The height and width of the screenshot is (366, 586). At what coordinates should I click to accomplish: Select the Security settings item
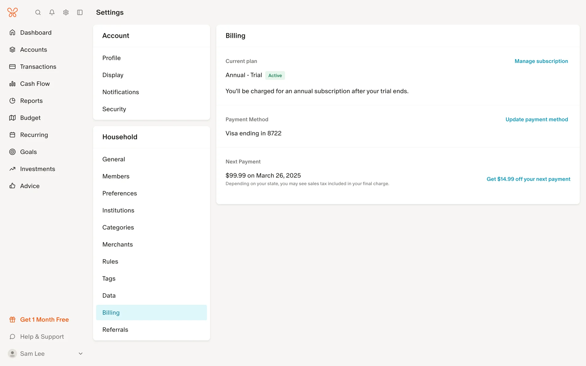[x=114, y=109]
